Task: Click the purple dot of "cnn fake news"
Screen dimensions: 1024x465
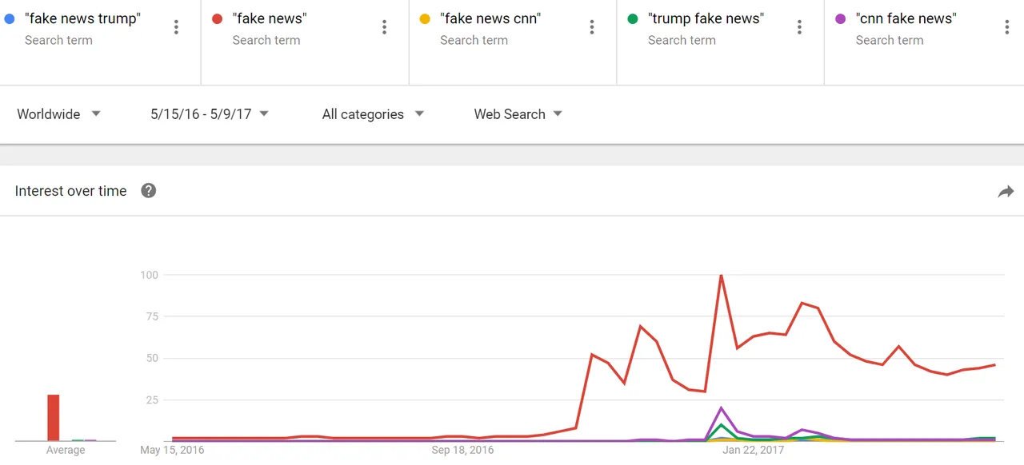Action: pyautogui.click(x=840, y=18)
